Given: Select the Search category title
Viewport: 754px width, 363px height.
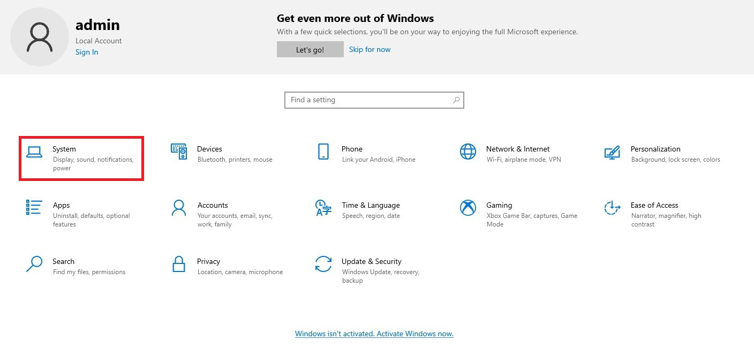Looking at the screenshot, I should point(63,261).
